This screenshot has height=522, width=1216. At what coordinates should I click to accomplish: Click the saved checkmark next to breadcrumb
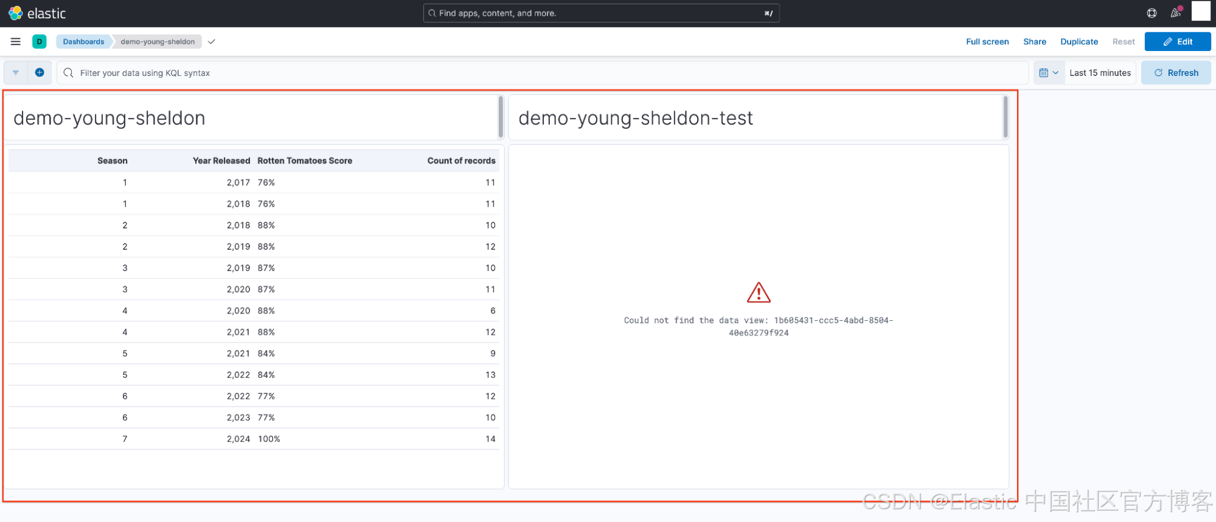click(x=212, y=41)
